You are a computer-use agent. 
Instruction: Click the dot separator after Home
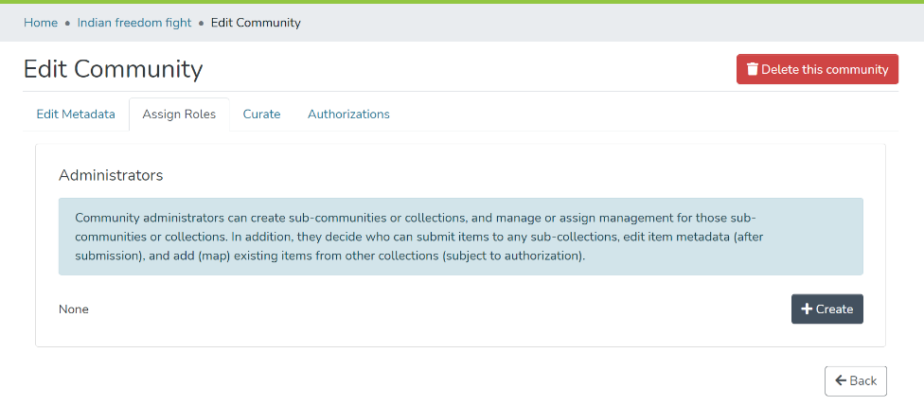(67, 23)
